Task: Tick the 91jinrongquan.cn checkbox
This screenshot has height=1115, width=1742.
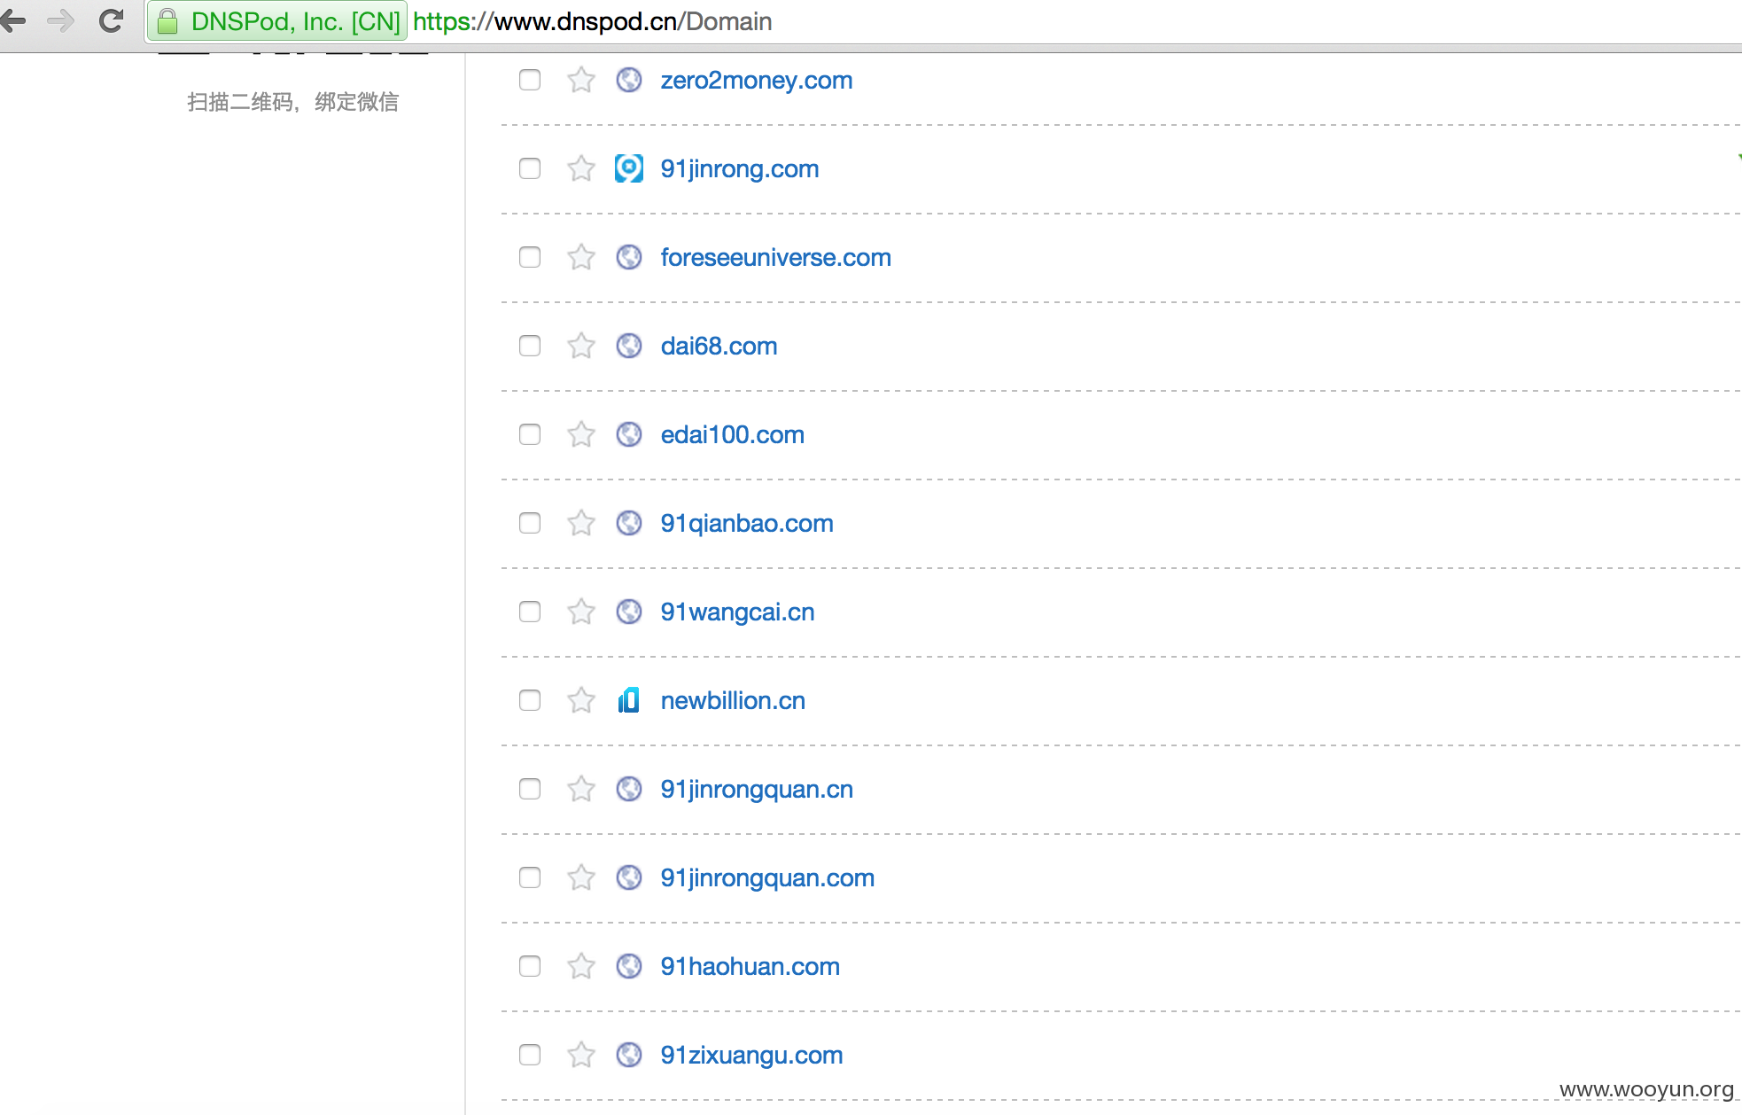Action: click(530, 789)
